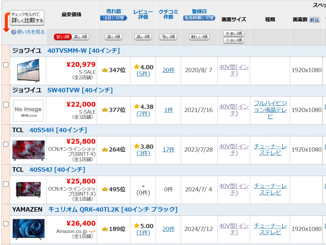Viewport: 326px width, 245px height.
Task: Click the ¥26,400 price
Action: 81,223
